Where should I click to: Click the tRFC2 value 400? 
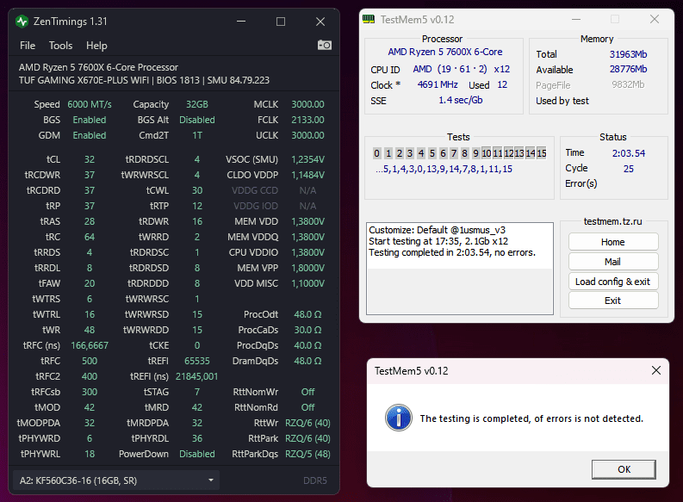coord(90,376)
